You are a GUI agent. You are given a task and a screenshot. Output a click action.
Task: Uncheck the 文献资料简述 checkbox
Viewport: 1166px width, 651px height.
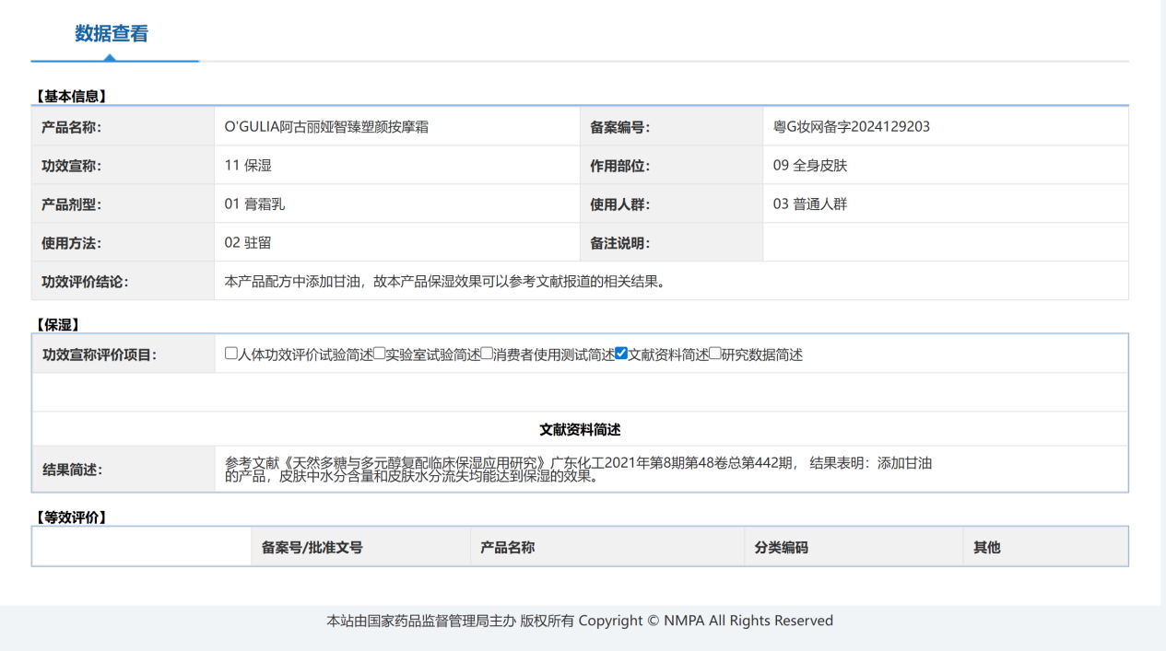coord(621,354)
